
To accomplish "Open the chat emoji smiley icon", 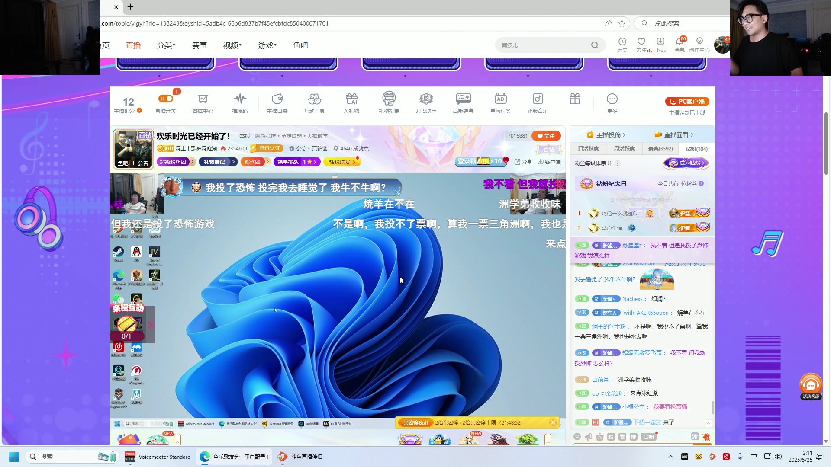I will [x=577, y=437].
